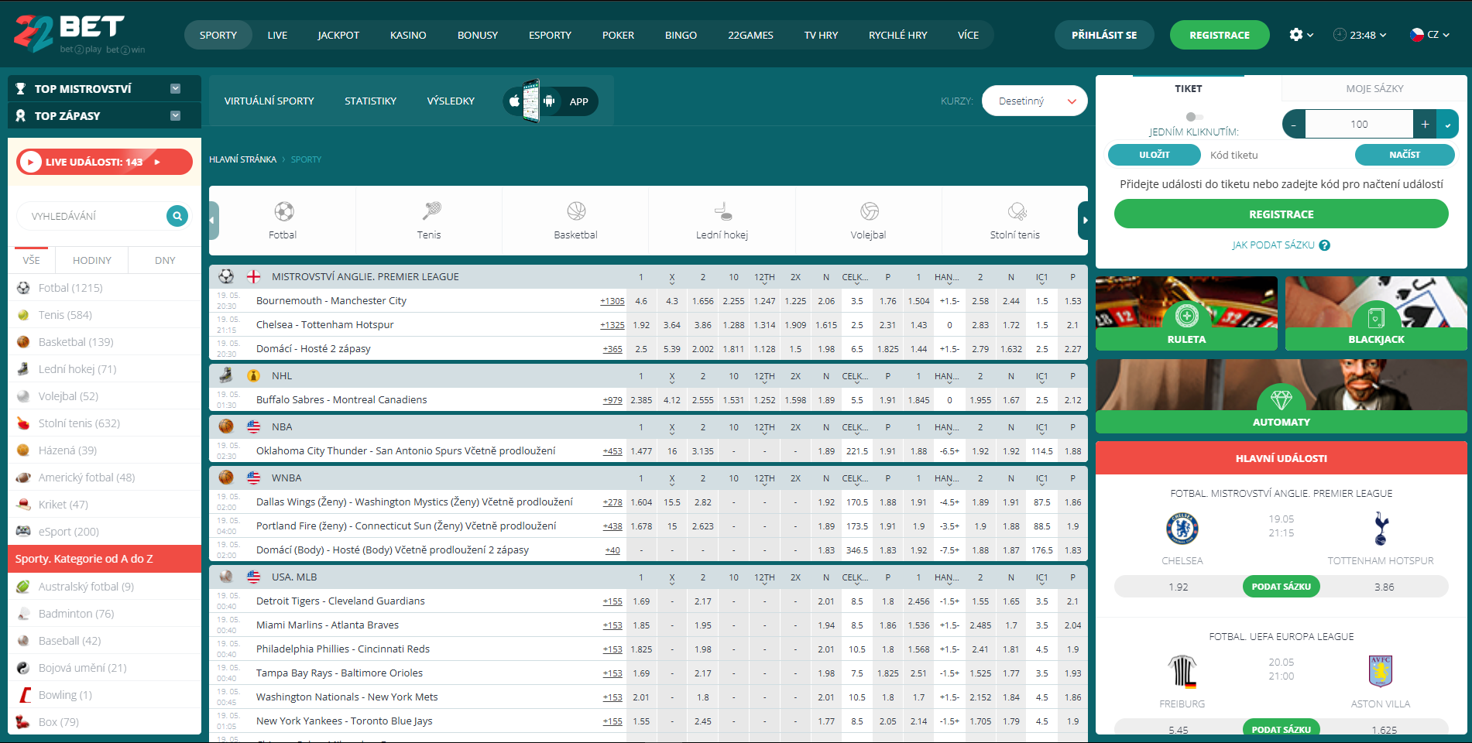This screenshot has width=1472, height=743.
Task: Open the Live menu item
Action: click(277, 35)
